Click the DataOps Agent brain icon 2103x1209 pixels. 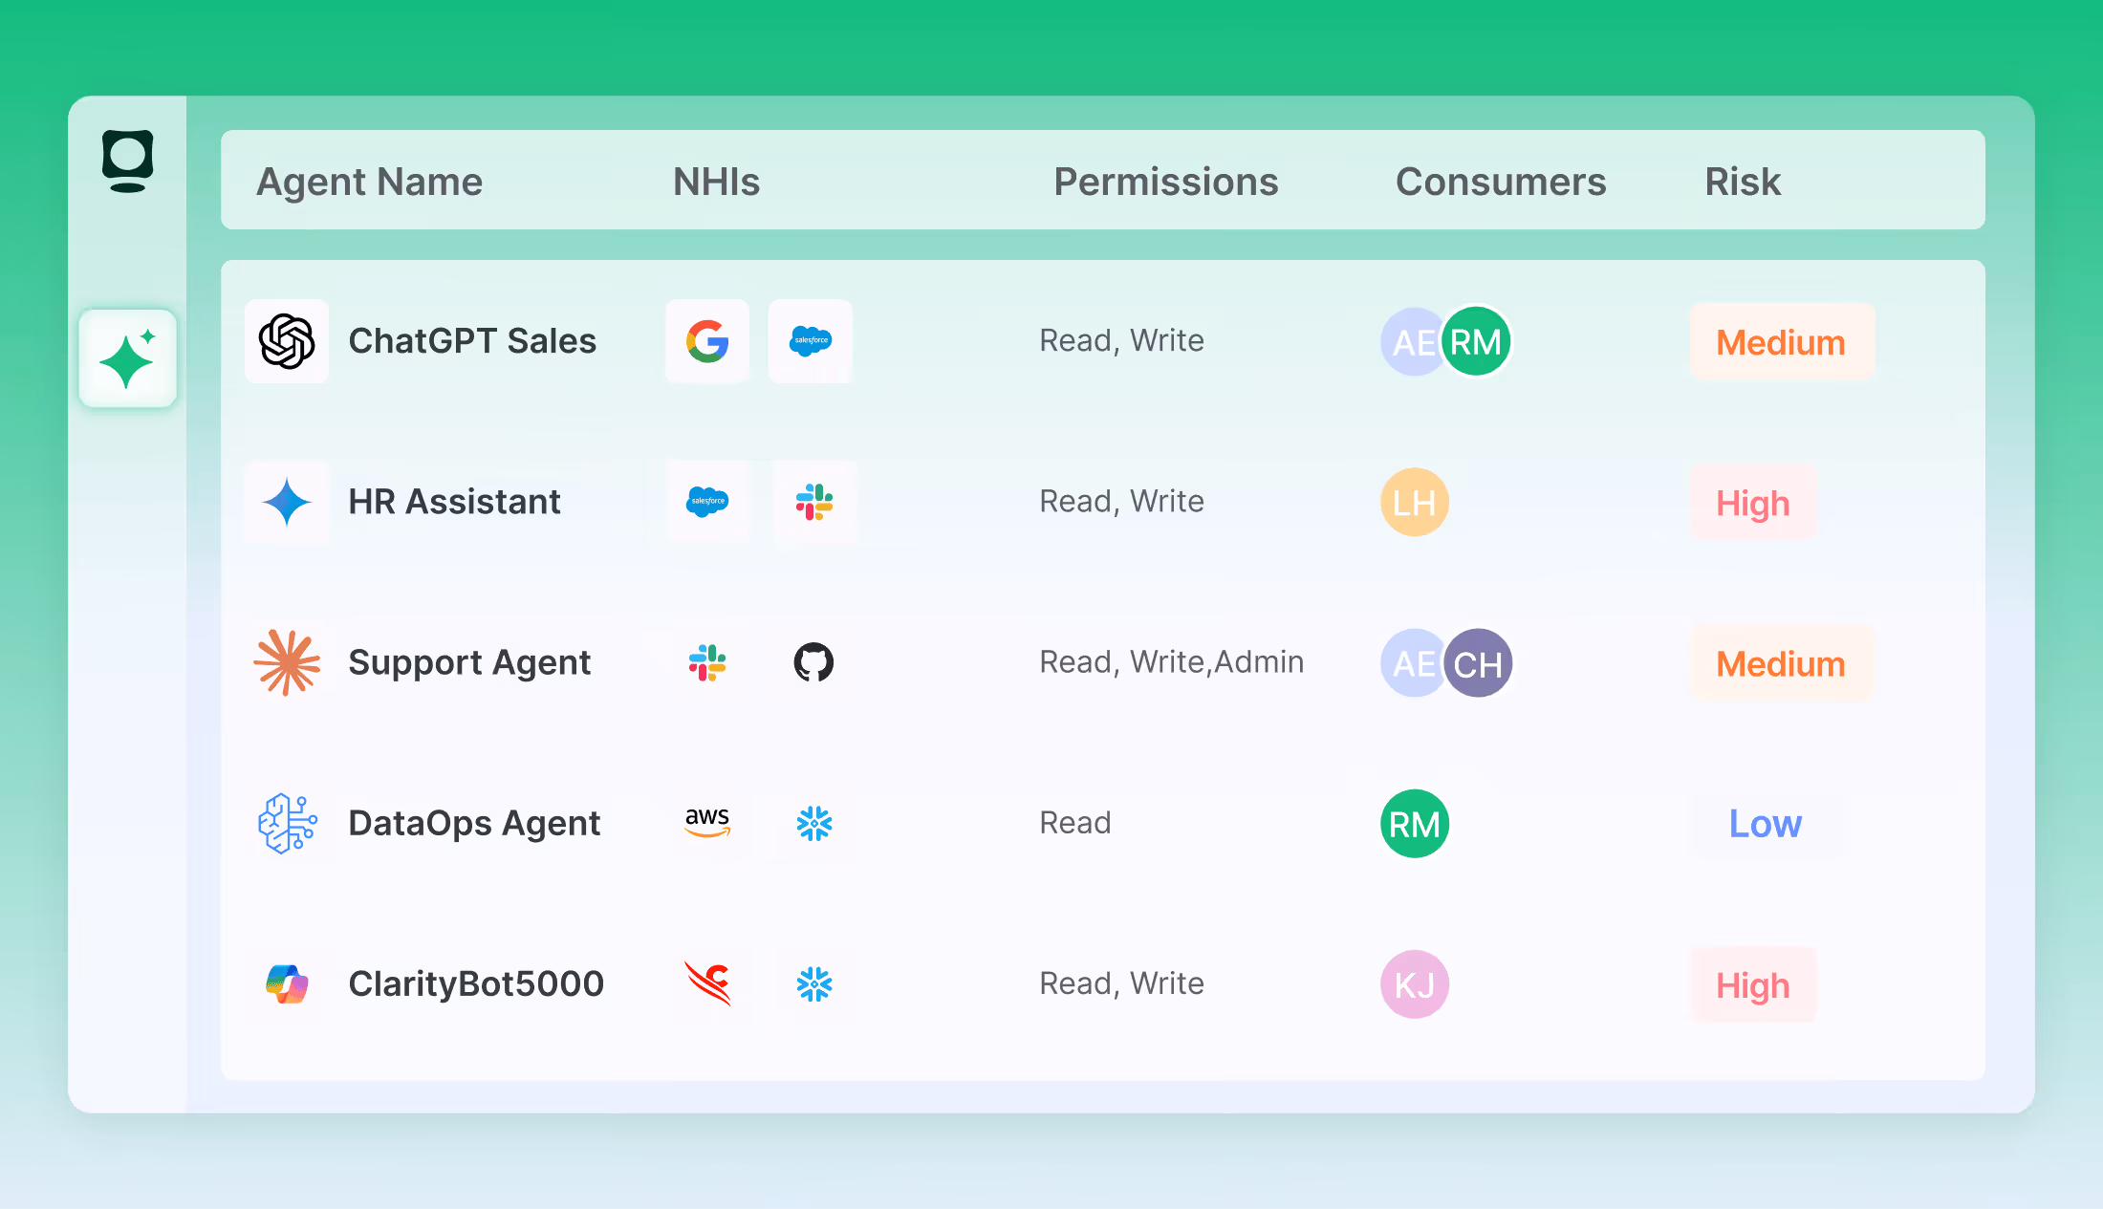[x=287, y=823]
